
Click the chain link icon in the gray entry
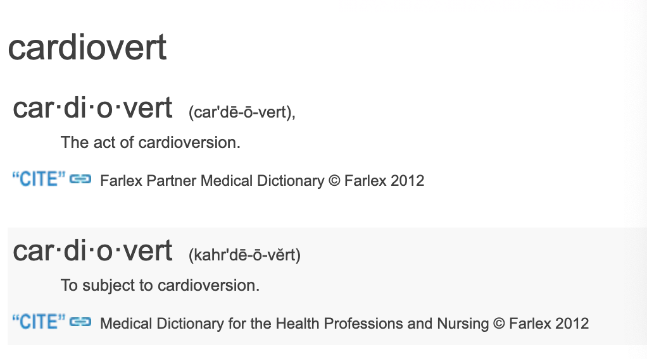[x=80, y=323]
